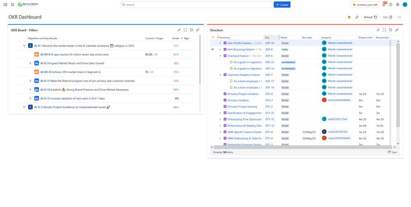Expand the User Profile Feature row
The height and width of the screenshot is (207, 411).
click(220, 43)
